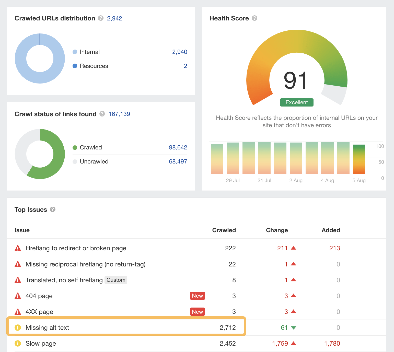Click the warning icon next to 4XX page
The image size is (394, 352).
click(x=18, y=312)
